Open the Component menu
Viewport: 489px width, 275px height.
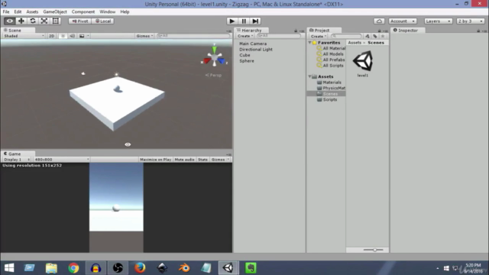(83, 12)
